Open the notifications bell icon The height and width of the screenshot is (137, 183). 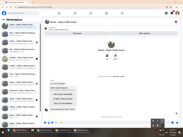point(172,13)
